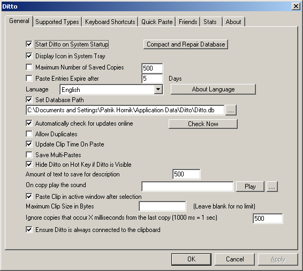This screenshot has height=271, width=303.
Task: Click the saved copies count field
Action: (x=152, y=68)
